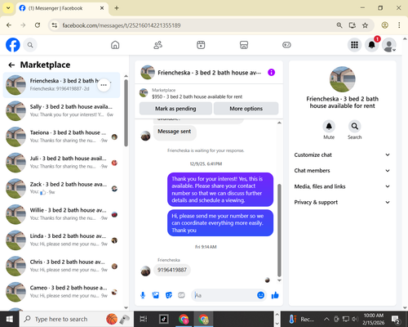Choose a GIF icon
The height and width of the screenshot is (327, 408).
coord(181,295)
